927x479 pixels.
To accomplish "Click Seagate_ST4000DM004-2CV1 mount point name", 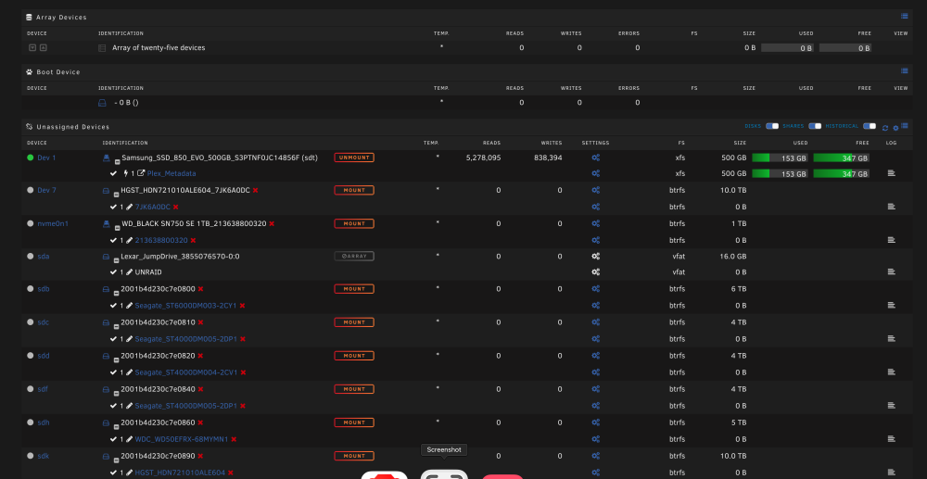I will tap(186, 372).
